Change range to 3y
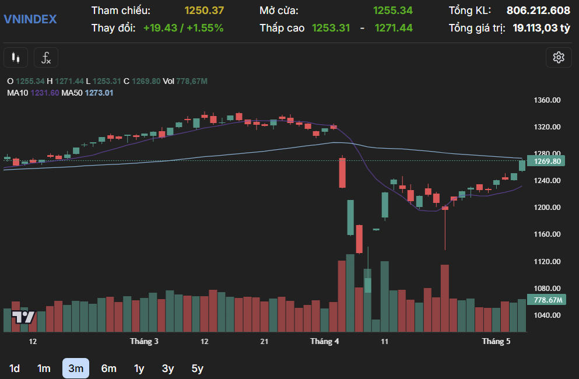Image resolution: width=579 pixels, height=379 pixels. pyautogui.click(x=168, y=369)
